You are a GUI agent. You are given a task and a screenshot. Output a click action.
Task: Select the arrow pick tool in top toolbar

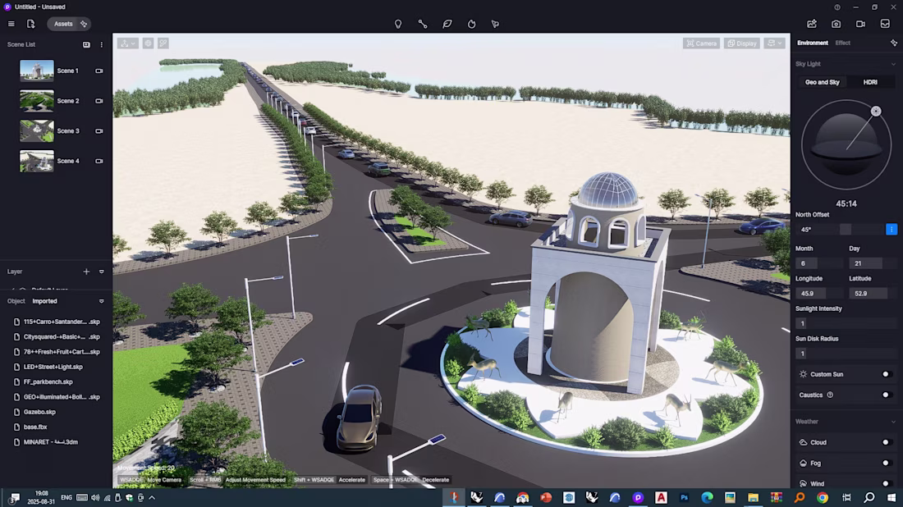[x=495, y=24]
